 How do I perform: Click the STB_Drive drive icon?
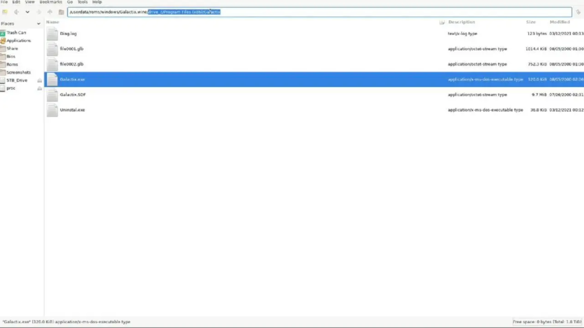click(3, 80)
